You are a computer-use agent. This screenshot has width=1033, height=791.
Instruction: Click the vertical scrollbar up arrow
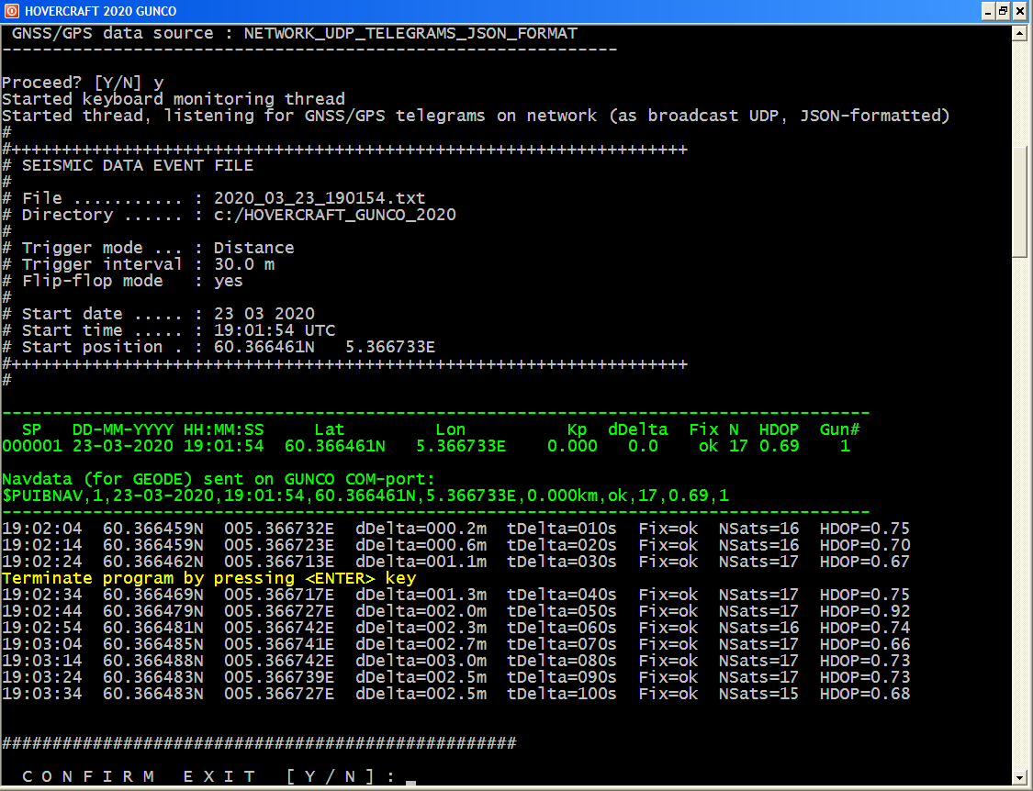(x=1019, y=33)
